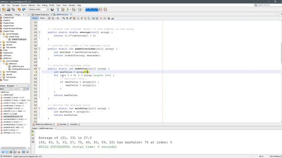Image resolution: width=282 pixels, height=158 pixels.
Task: Click the red Start Macro Recording icon
Action: [x=101, y=18]
